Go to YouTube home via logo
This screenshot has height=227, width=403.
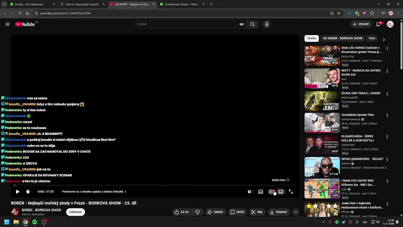click(x=25, y=24)
